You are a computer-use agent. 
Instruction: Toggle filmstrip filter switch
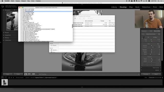click(162, 78)
